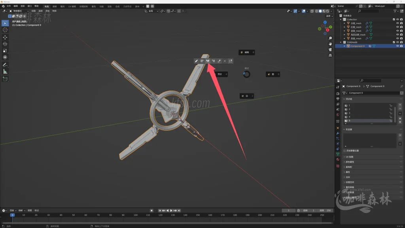
Task: Collapse the Collection tree in outliner
Action: pyautogui.click(x=341, y=19)
